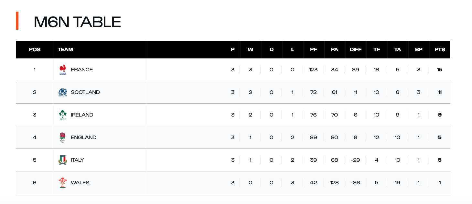Select the ENGLAND team name

tap(83, 138)
